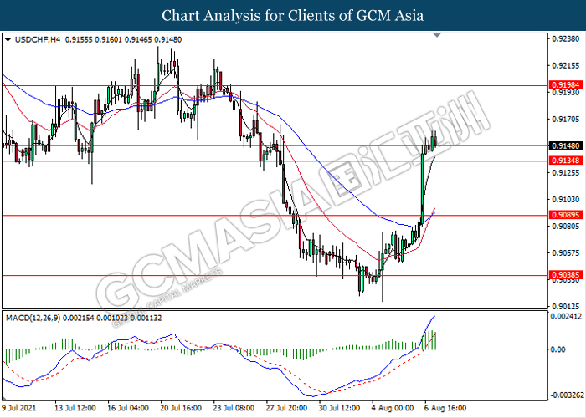This screenshot has height=418, width=586.
Task: Select the red 0.91984 resistance price tag
Action: (563, 85)
